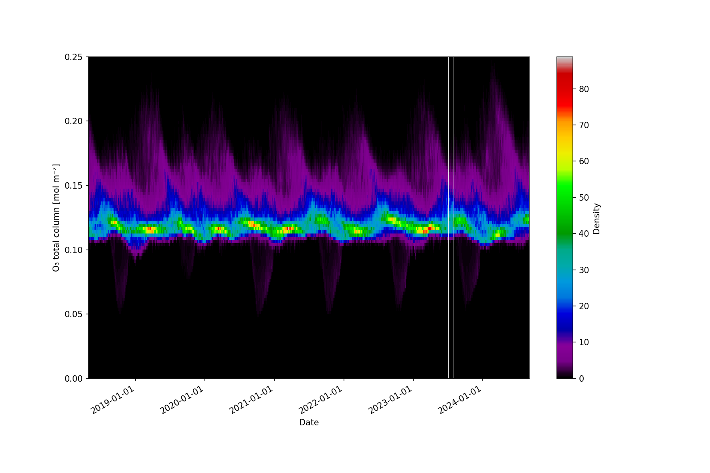Viewport: 710px width, 473px height.
Task: Click the colorbar tick label 10
Action: [x=584, y=342]
